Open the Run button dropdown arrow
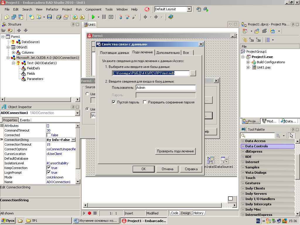 (98, 17)
